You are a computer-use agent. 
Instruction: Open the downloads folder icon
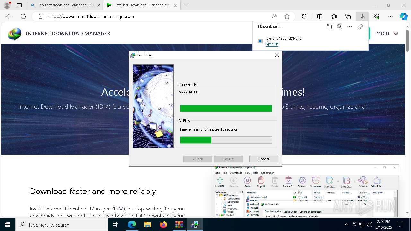tap(329, 27)
